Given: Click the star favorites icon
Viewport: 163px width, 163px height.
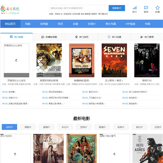Looking at the screenshot, I should (158, 8).
